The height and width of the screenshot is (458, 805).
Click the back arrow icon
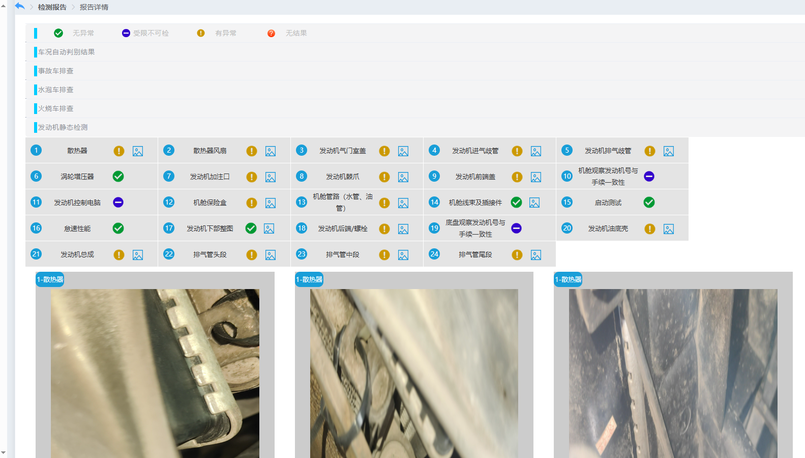pos(20,6)
